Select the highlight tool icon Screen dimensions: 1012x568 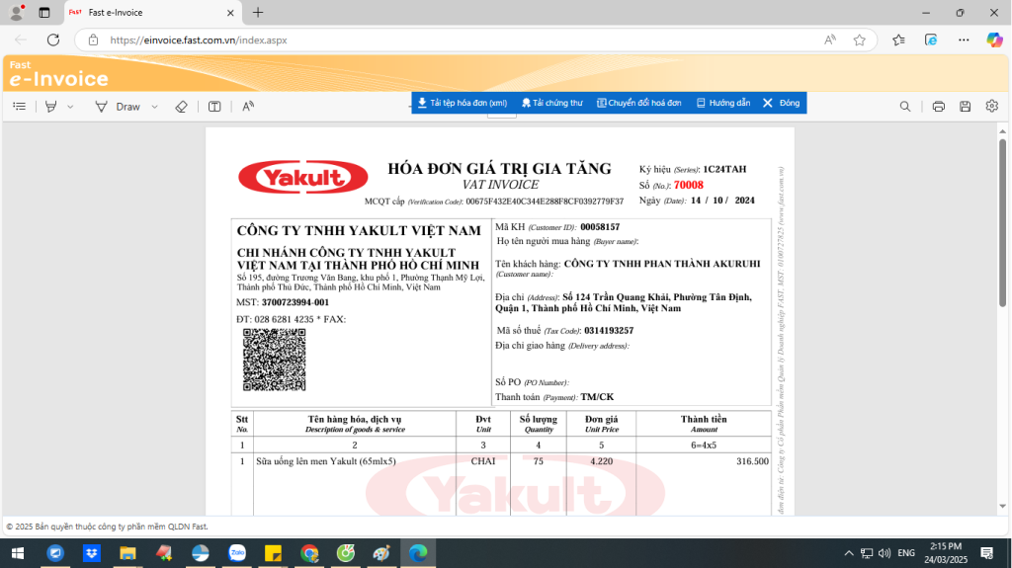[51, 107]
